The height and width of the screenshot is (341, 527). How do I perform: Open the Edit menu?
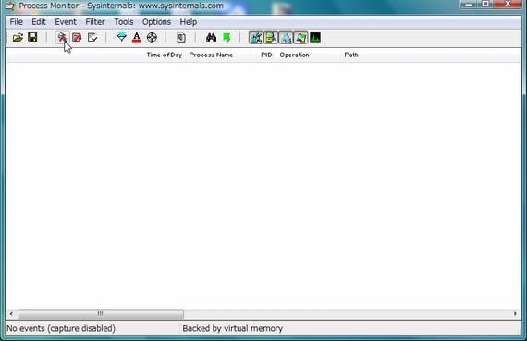(39, 22)
